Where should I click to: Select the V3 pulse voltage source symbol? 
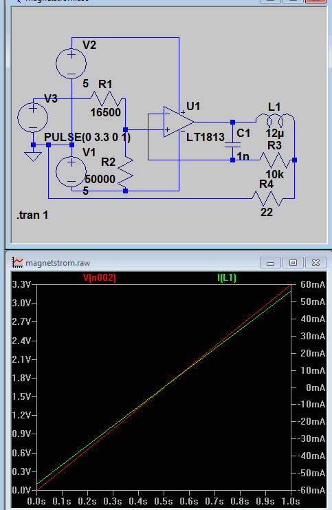(33, 118)
